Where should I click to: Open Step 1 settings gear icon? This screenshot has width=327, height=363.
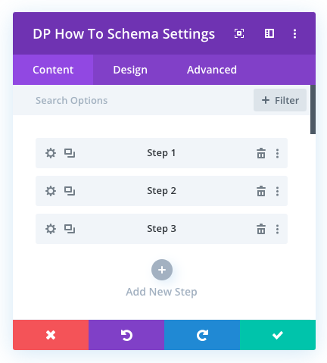51,153
